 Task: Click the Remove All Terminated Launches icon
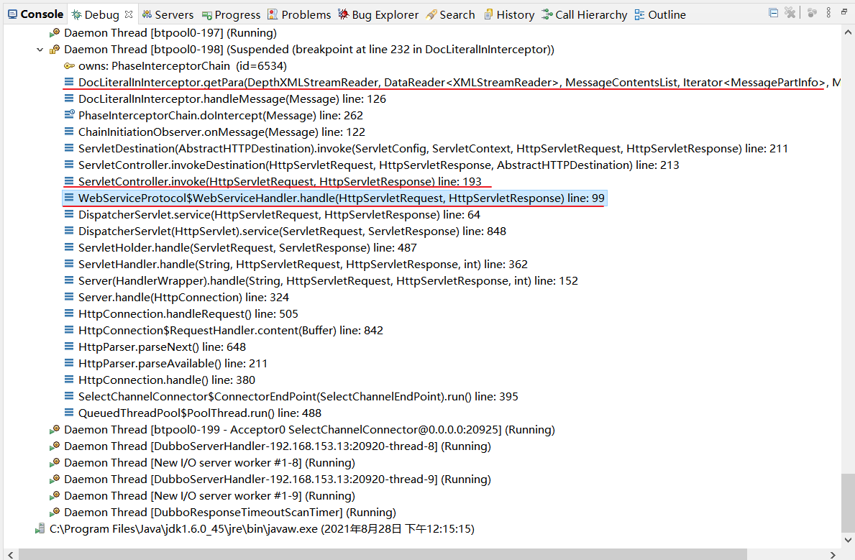790,12
